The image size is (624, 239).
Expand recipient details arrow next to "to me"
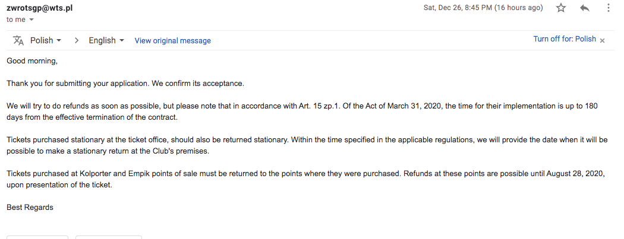click(31, 20)
